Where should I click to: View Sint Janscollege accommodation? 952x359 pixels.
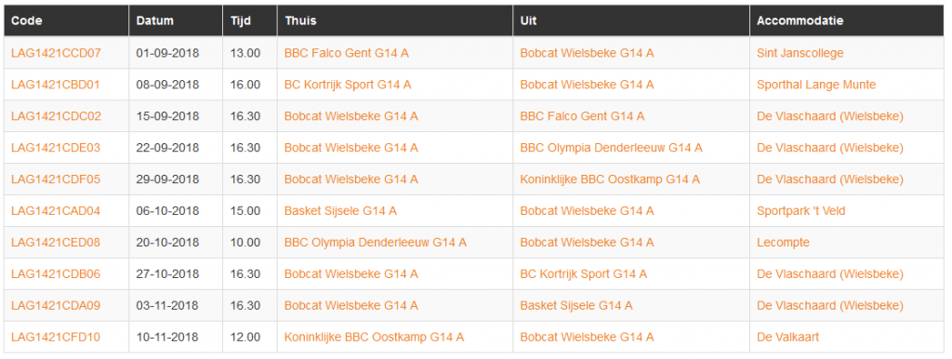click(x=800, y=53)
